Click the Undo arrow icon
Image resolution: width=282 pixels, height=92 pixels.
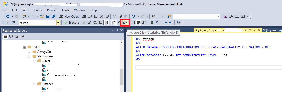[133, 16]
